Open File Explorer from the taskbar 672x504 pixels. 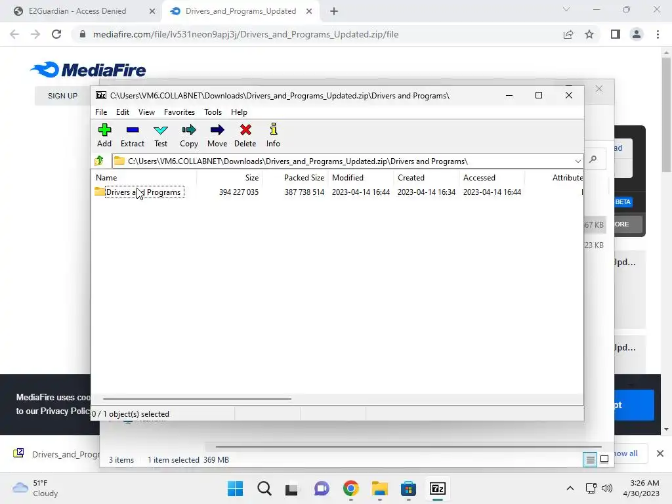[x=379, y=488]
